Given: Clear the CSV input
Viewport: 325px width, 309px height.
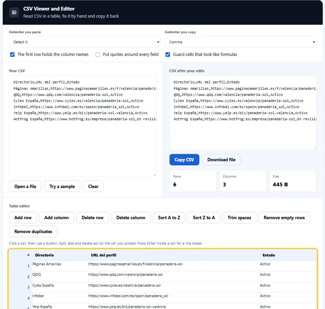Looking at the screenshot, I should point(93,186).
